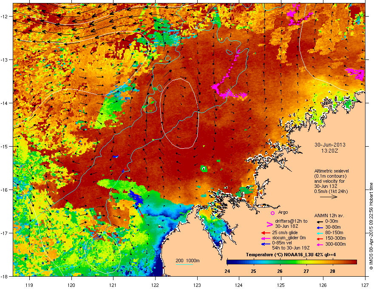Click the '80-150m' depth label
The image size is (374, 289).
tap(334, 233)
